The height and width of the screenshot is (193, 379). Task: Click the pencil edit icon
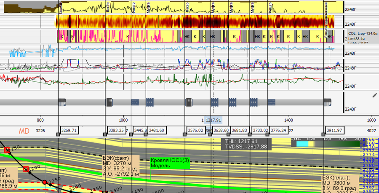374,96
